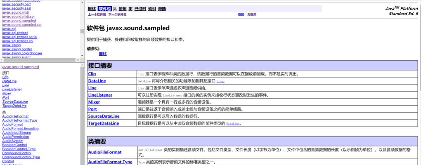Select javax.sound.midi.spi in the package list
Image resolution: width=421 pixels, height=165 pixels.
pyautogui.click(x=18, y=16)
